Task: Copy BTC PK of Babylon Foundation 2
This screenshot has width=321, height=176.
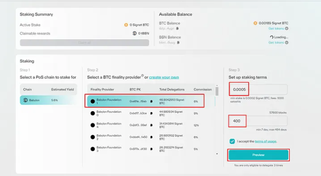Action: point(152,137)
